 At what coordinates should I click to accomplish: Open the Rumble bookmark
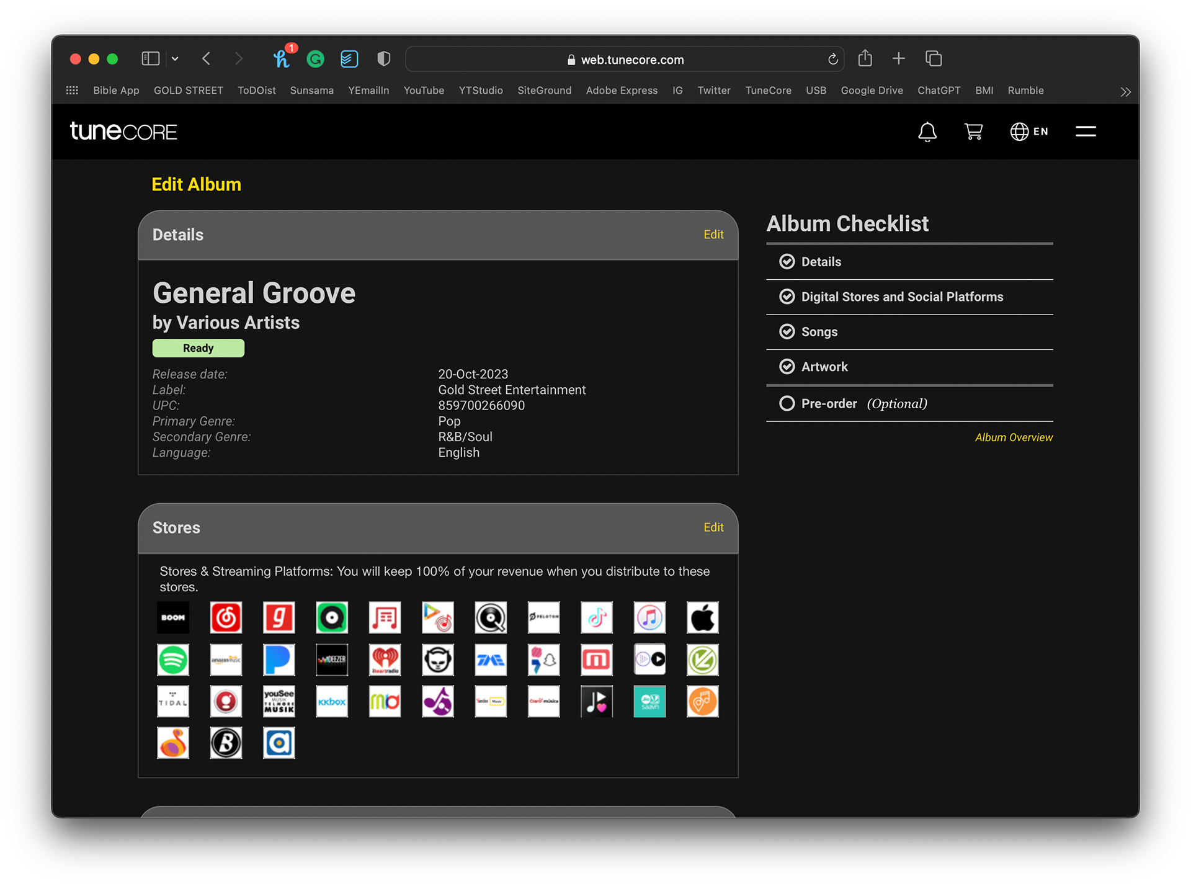pos(1025,91)
